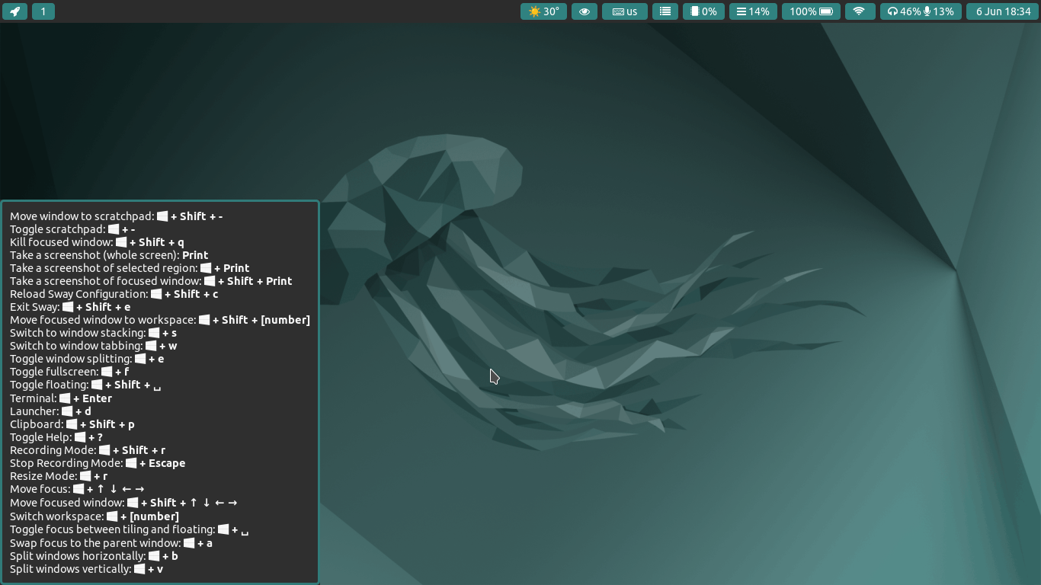Select the "Resize Mode" shortcut line

[x=59, y=476]
